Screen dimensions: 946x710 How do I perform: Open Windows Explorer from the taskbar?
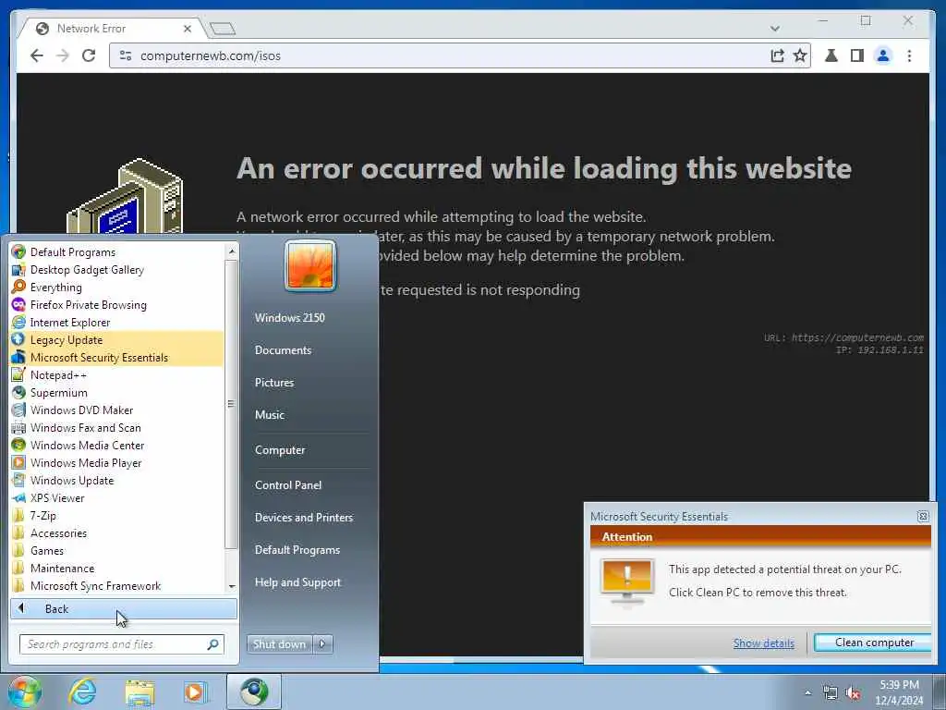140,692
